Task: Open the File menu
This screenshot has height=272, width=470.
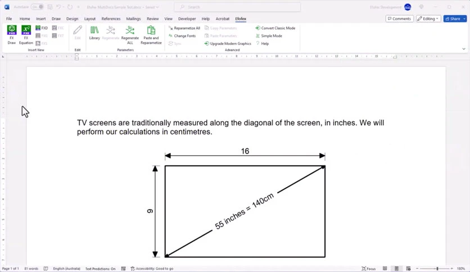Action: point(9,19)
